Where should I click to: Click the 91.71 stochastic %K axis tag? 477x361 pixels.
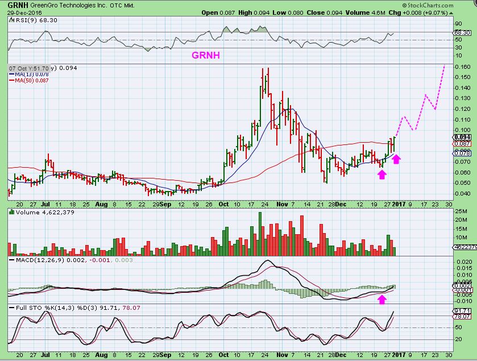462,311
